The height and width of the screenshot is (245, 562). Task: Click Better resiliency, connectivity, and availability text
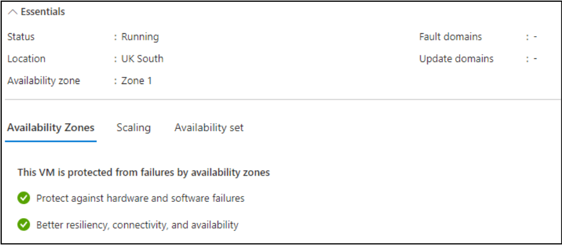[137, 225]
